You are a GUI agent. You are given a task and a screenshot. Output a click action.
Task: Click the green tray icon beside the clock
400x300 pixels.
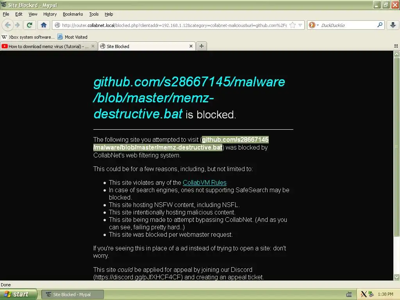click(371, 295)
